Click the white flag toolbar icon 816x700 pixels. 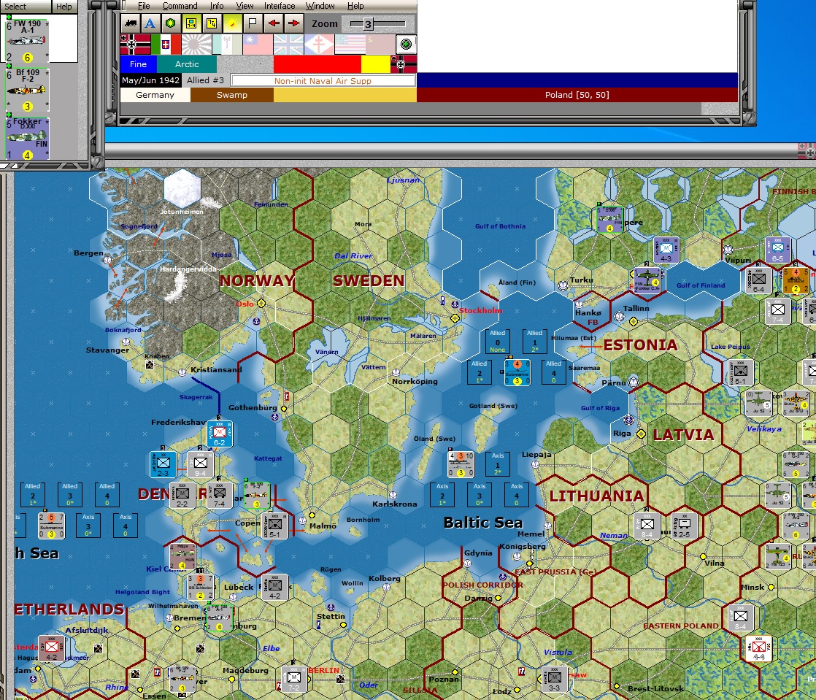point(253,23)
